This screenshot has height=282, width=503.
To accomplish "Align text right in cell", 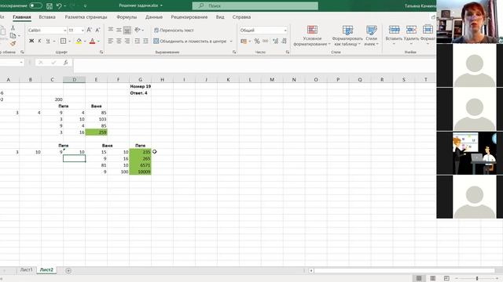I will click(127, 41).
